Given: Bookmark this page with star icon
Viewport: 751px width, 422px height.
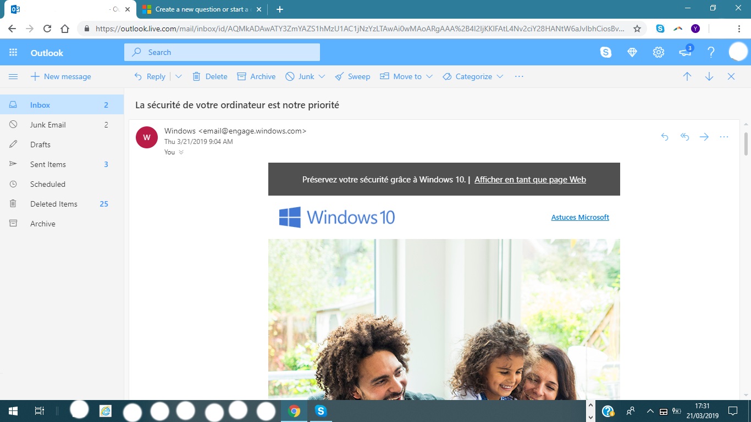Looking at the screenshot, I should click(637, 29).
